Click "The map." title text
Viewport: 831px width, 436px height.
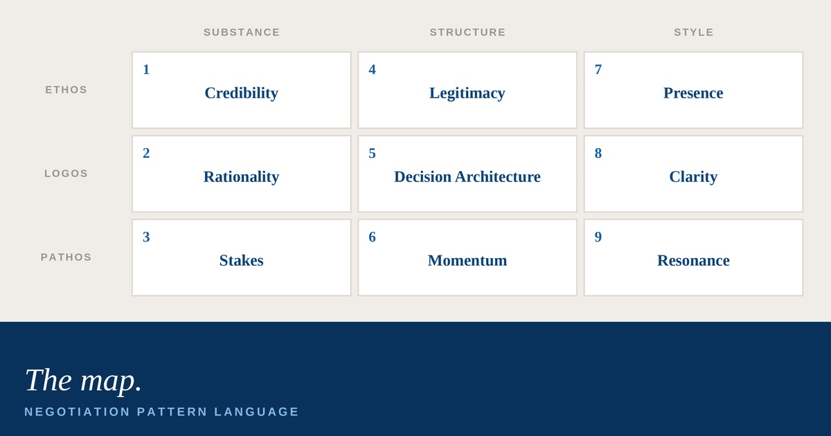83,380
